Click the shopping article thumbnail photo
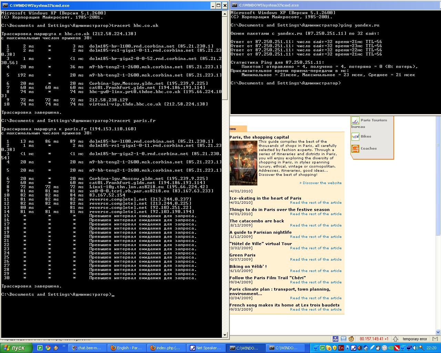441x353 pixels. pyautogui.click(x=243, y=163)
